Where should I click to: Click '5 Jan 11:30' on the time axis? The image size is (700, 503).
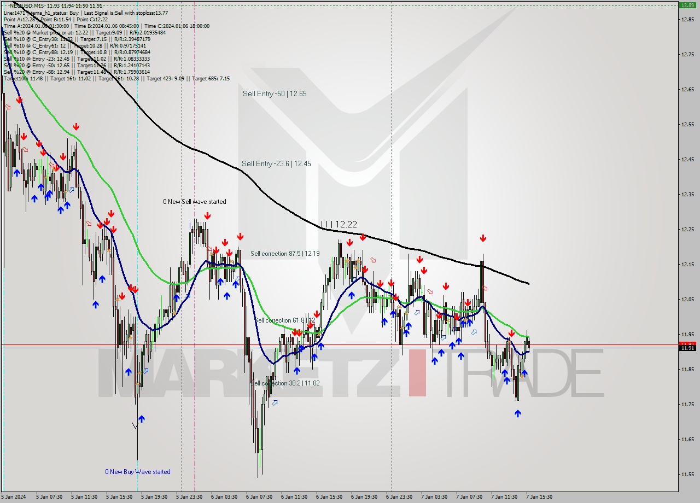(84, 497)
